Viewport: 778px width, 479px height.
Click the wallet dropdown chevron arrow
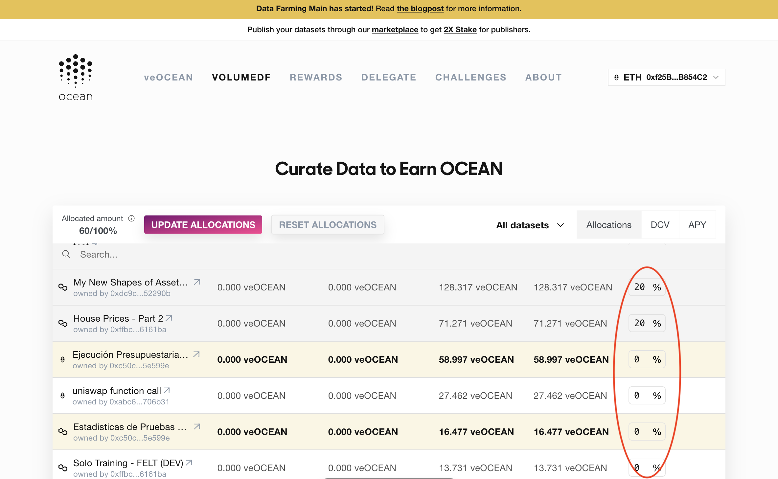point(716,77)
